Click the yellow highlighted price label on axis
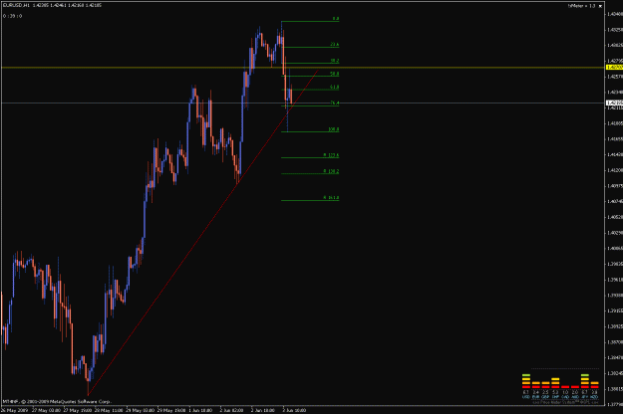Image resolution: width=623 pixels, height=414 pixels. coord(614,68)
